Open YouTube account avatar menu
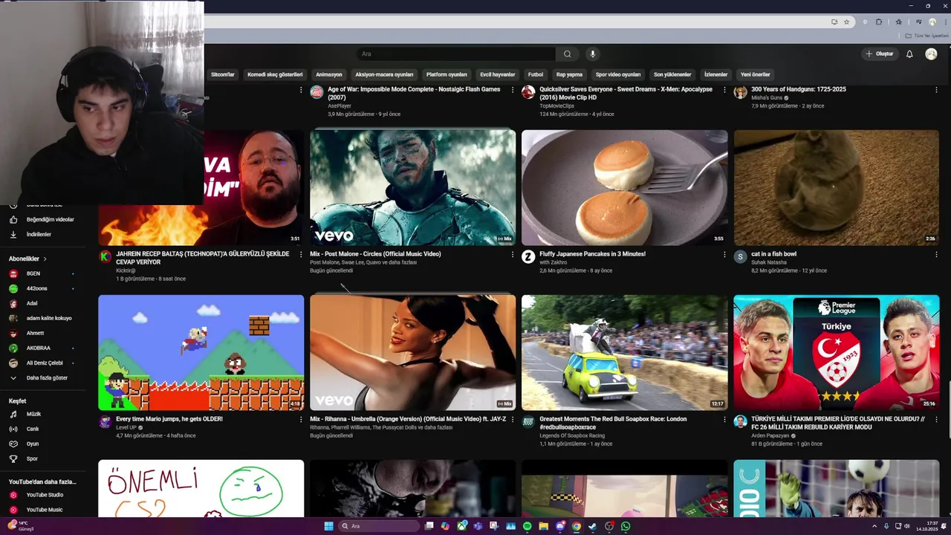 click(x=931, y=53)
